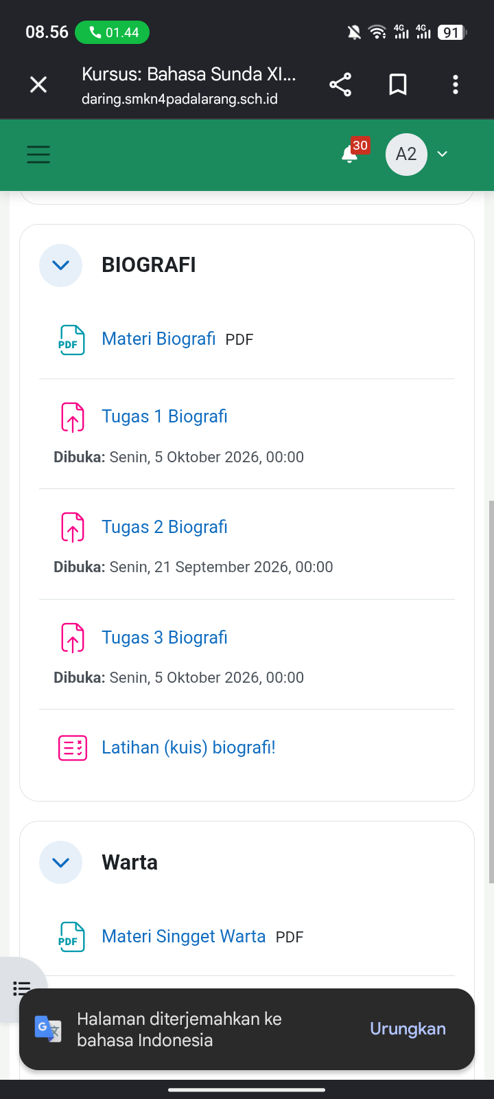Open the A2 profile avatar
The height and width of the screenshot is (1099, 494).
click(406, 154)
